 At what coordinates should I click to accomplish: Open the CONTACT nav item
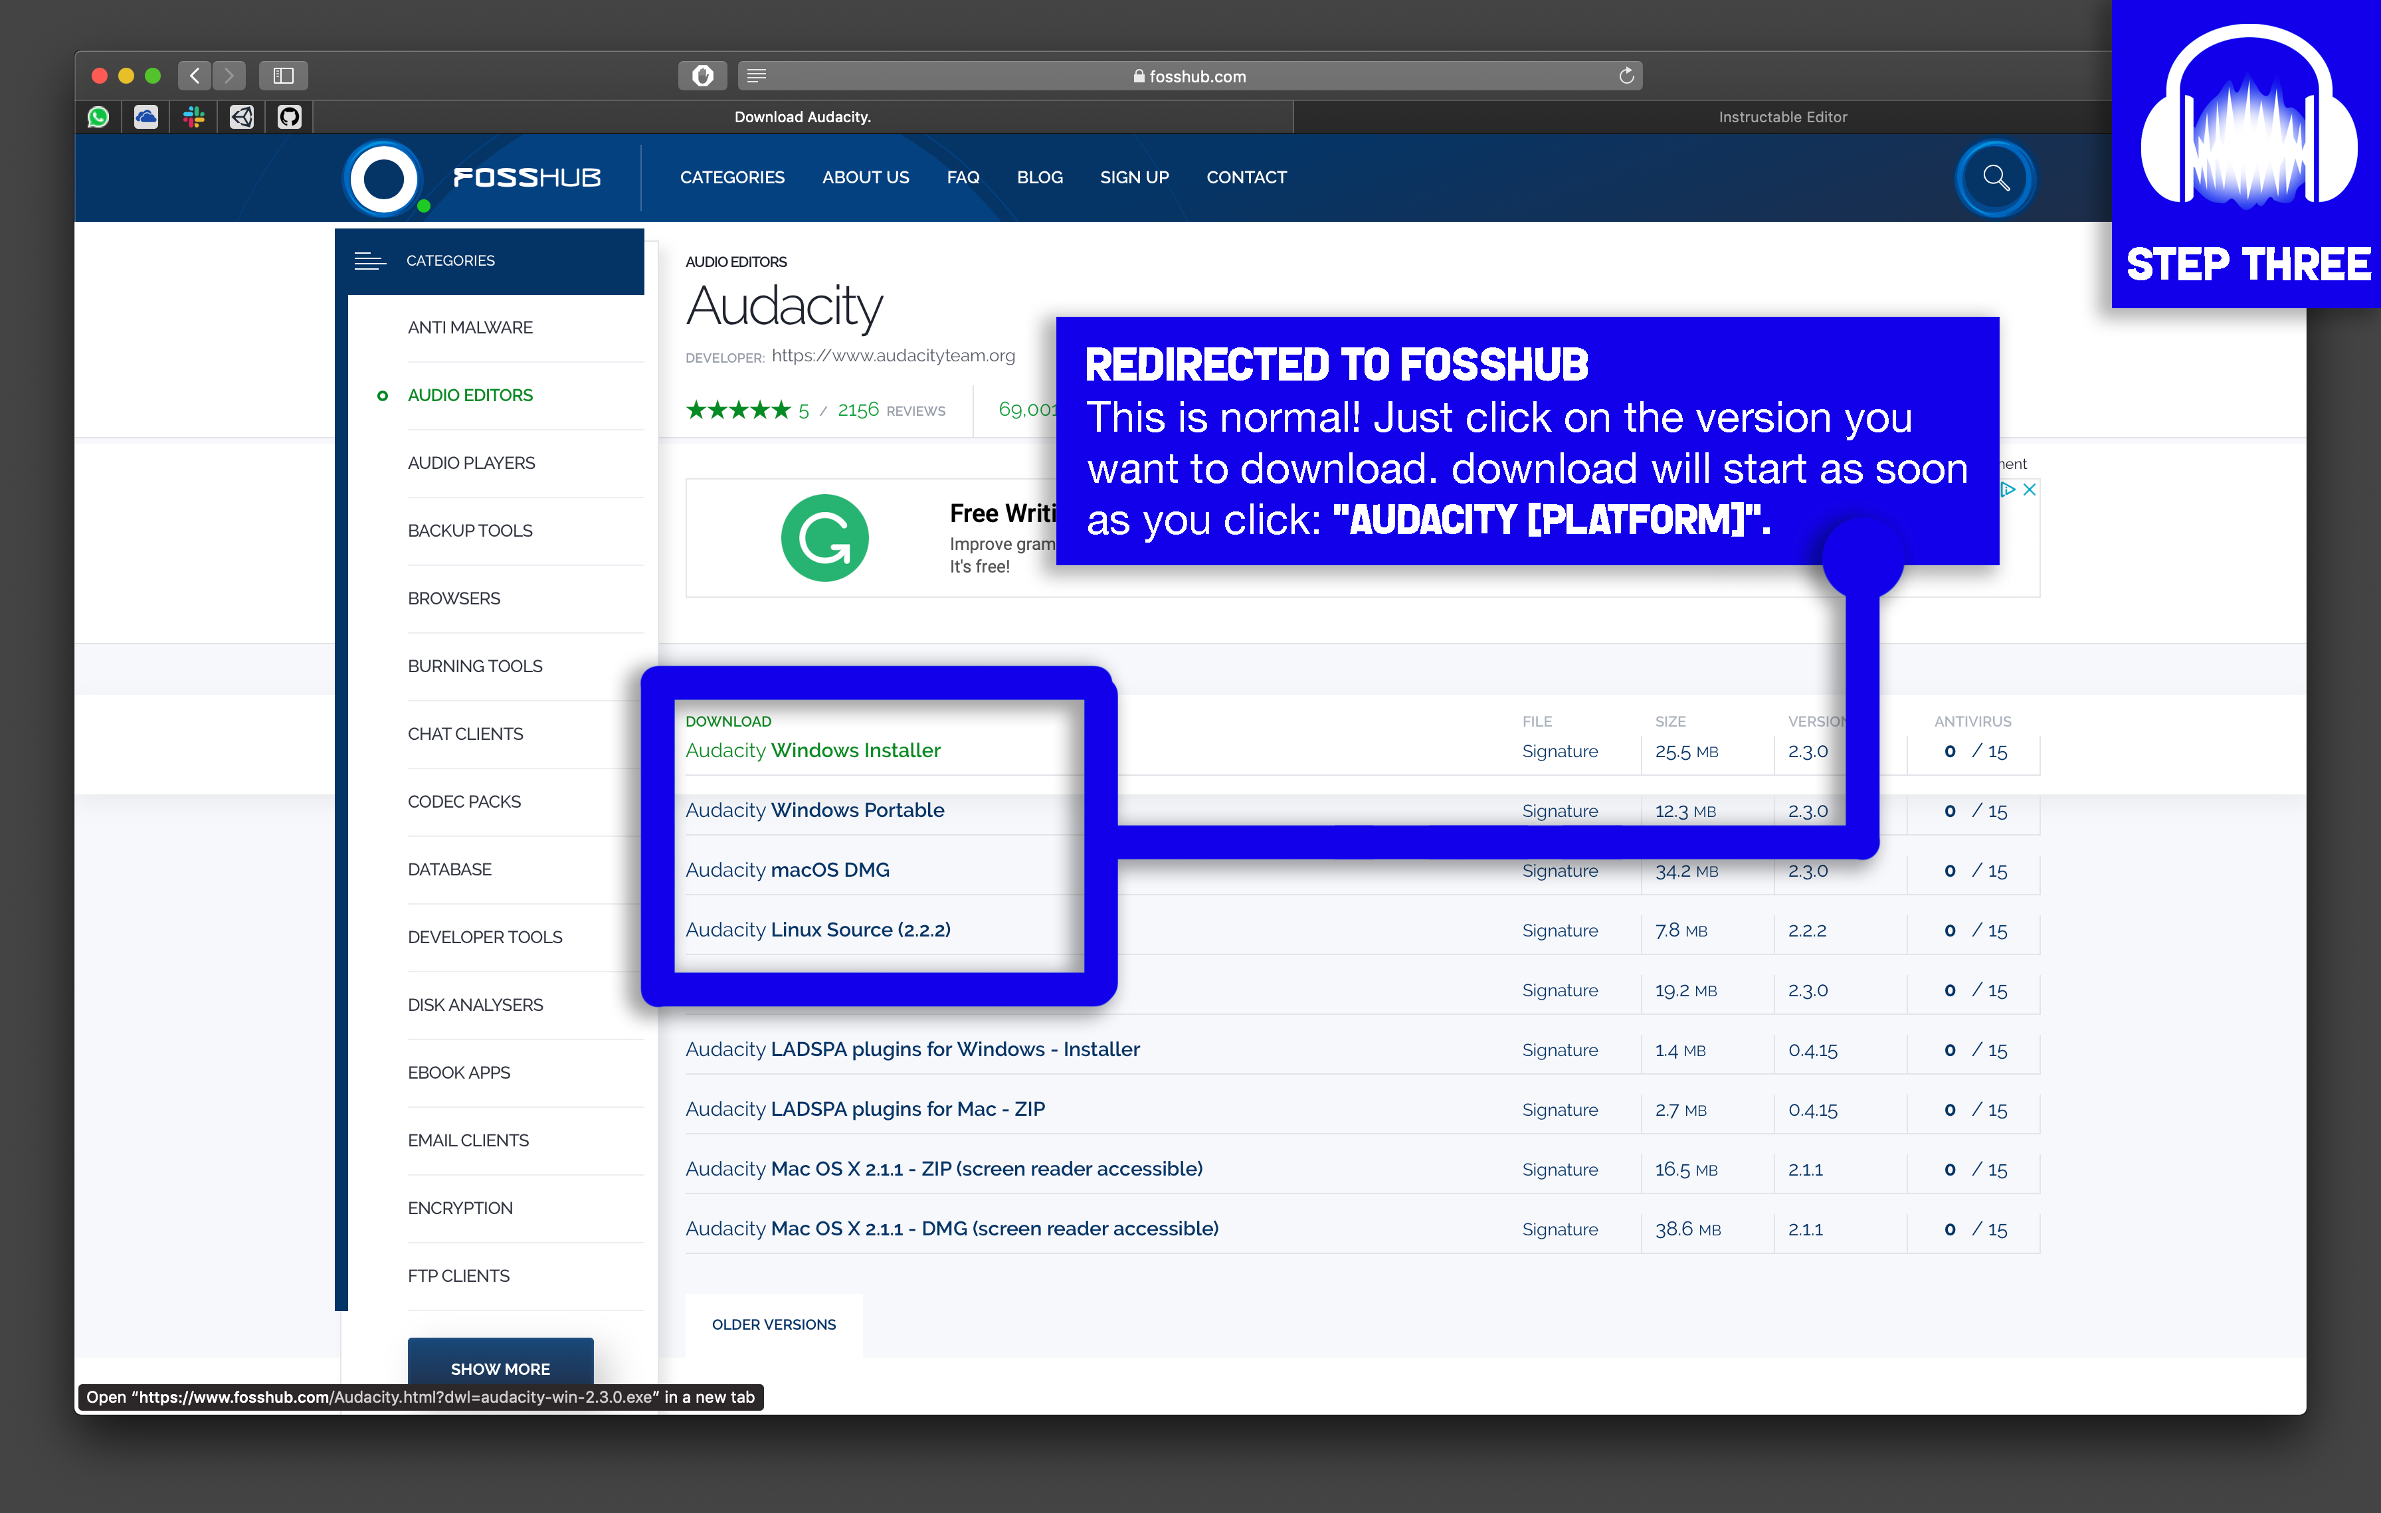1246,178
